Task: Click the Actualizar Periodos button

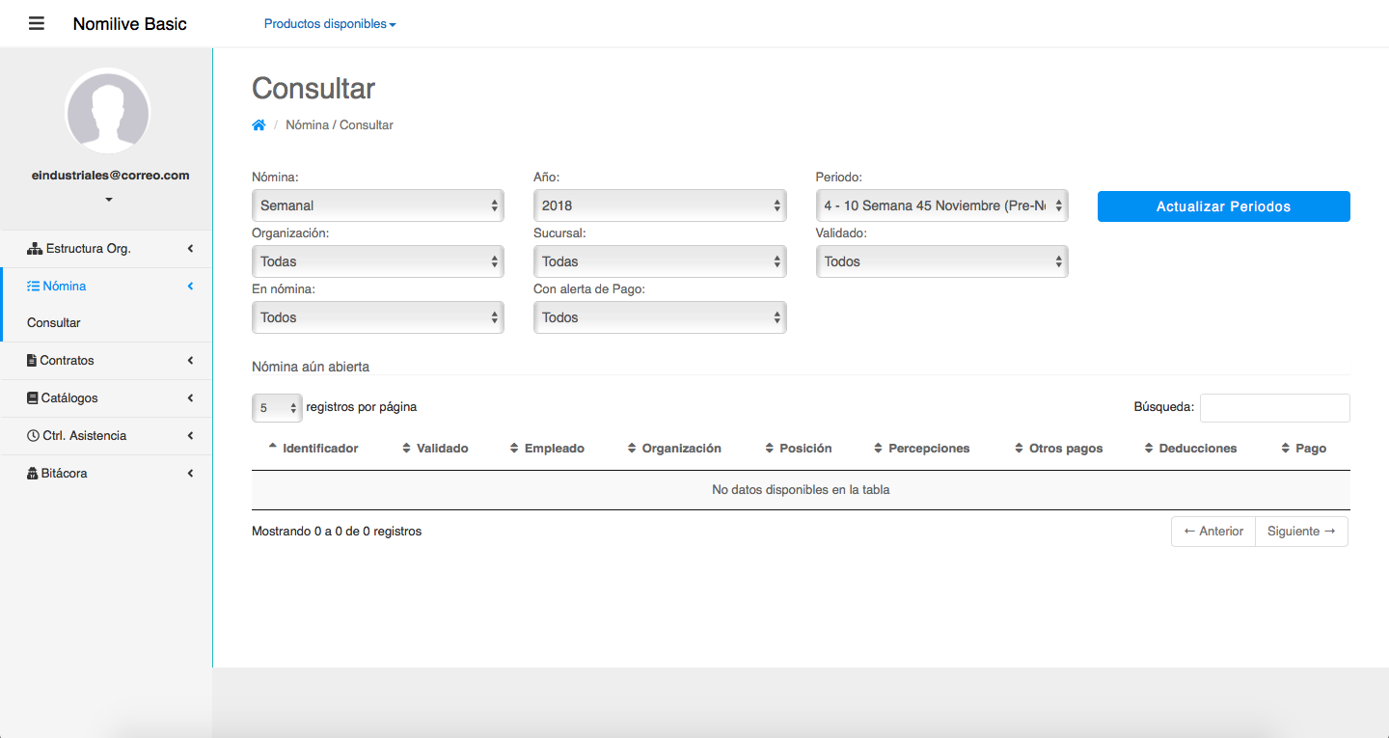Action: pyautogui.click(x=1223, y=206)
